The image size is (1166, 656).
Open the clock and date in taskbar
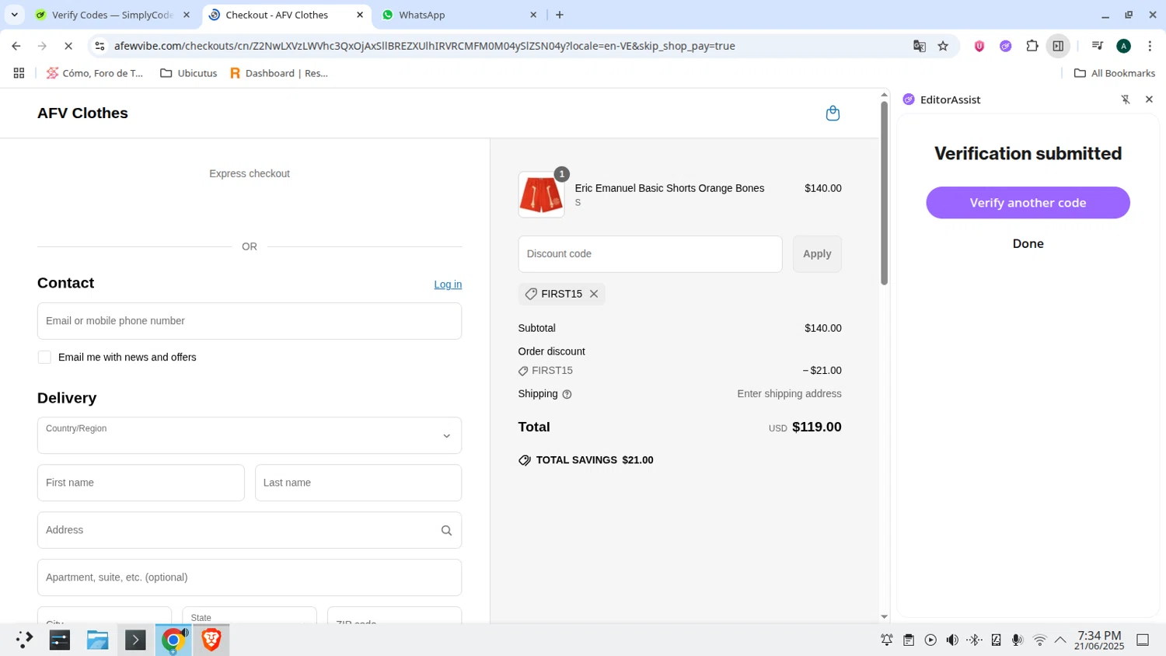[x=1099, y=640]
